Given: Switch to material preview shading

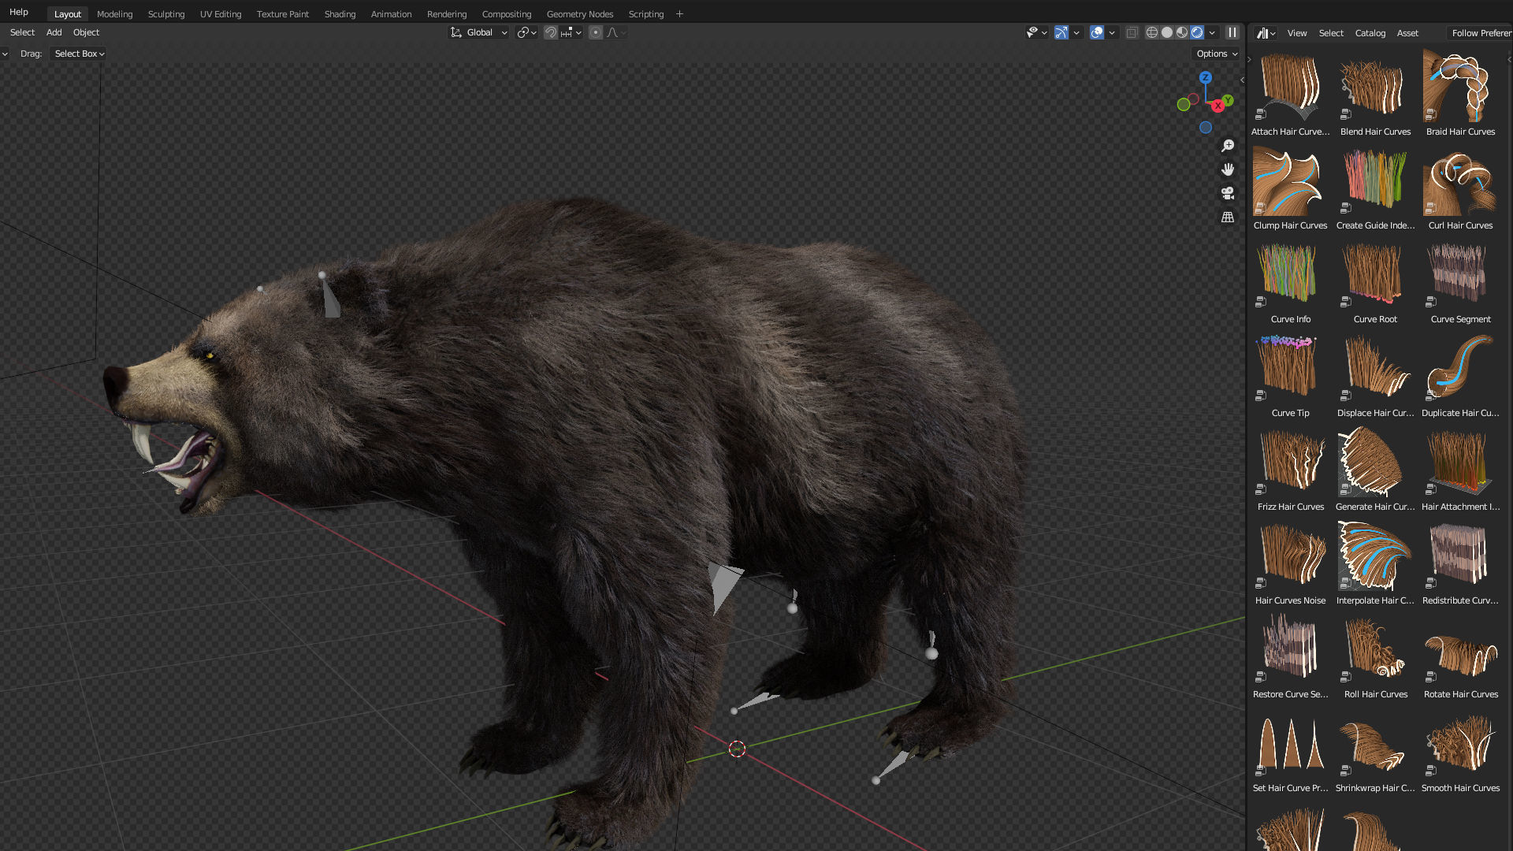Looking at the screenshot, I should pyautogui.click(x=1182, y=32).
